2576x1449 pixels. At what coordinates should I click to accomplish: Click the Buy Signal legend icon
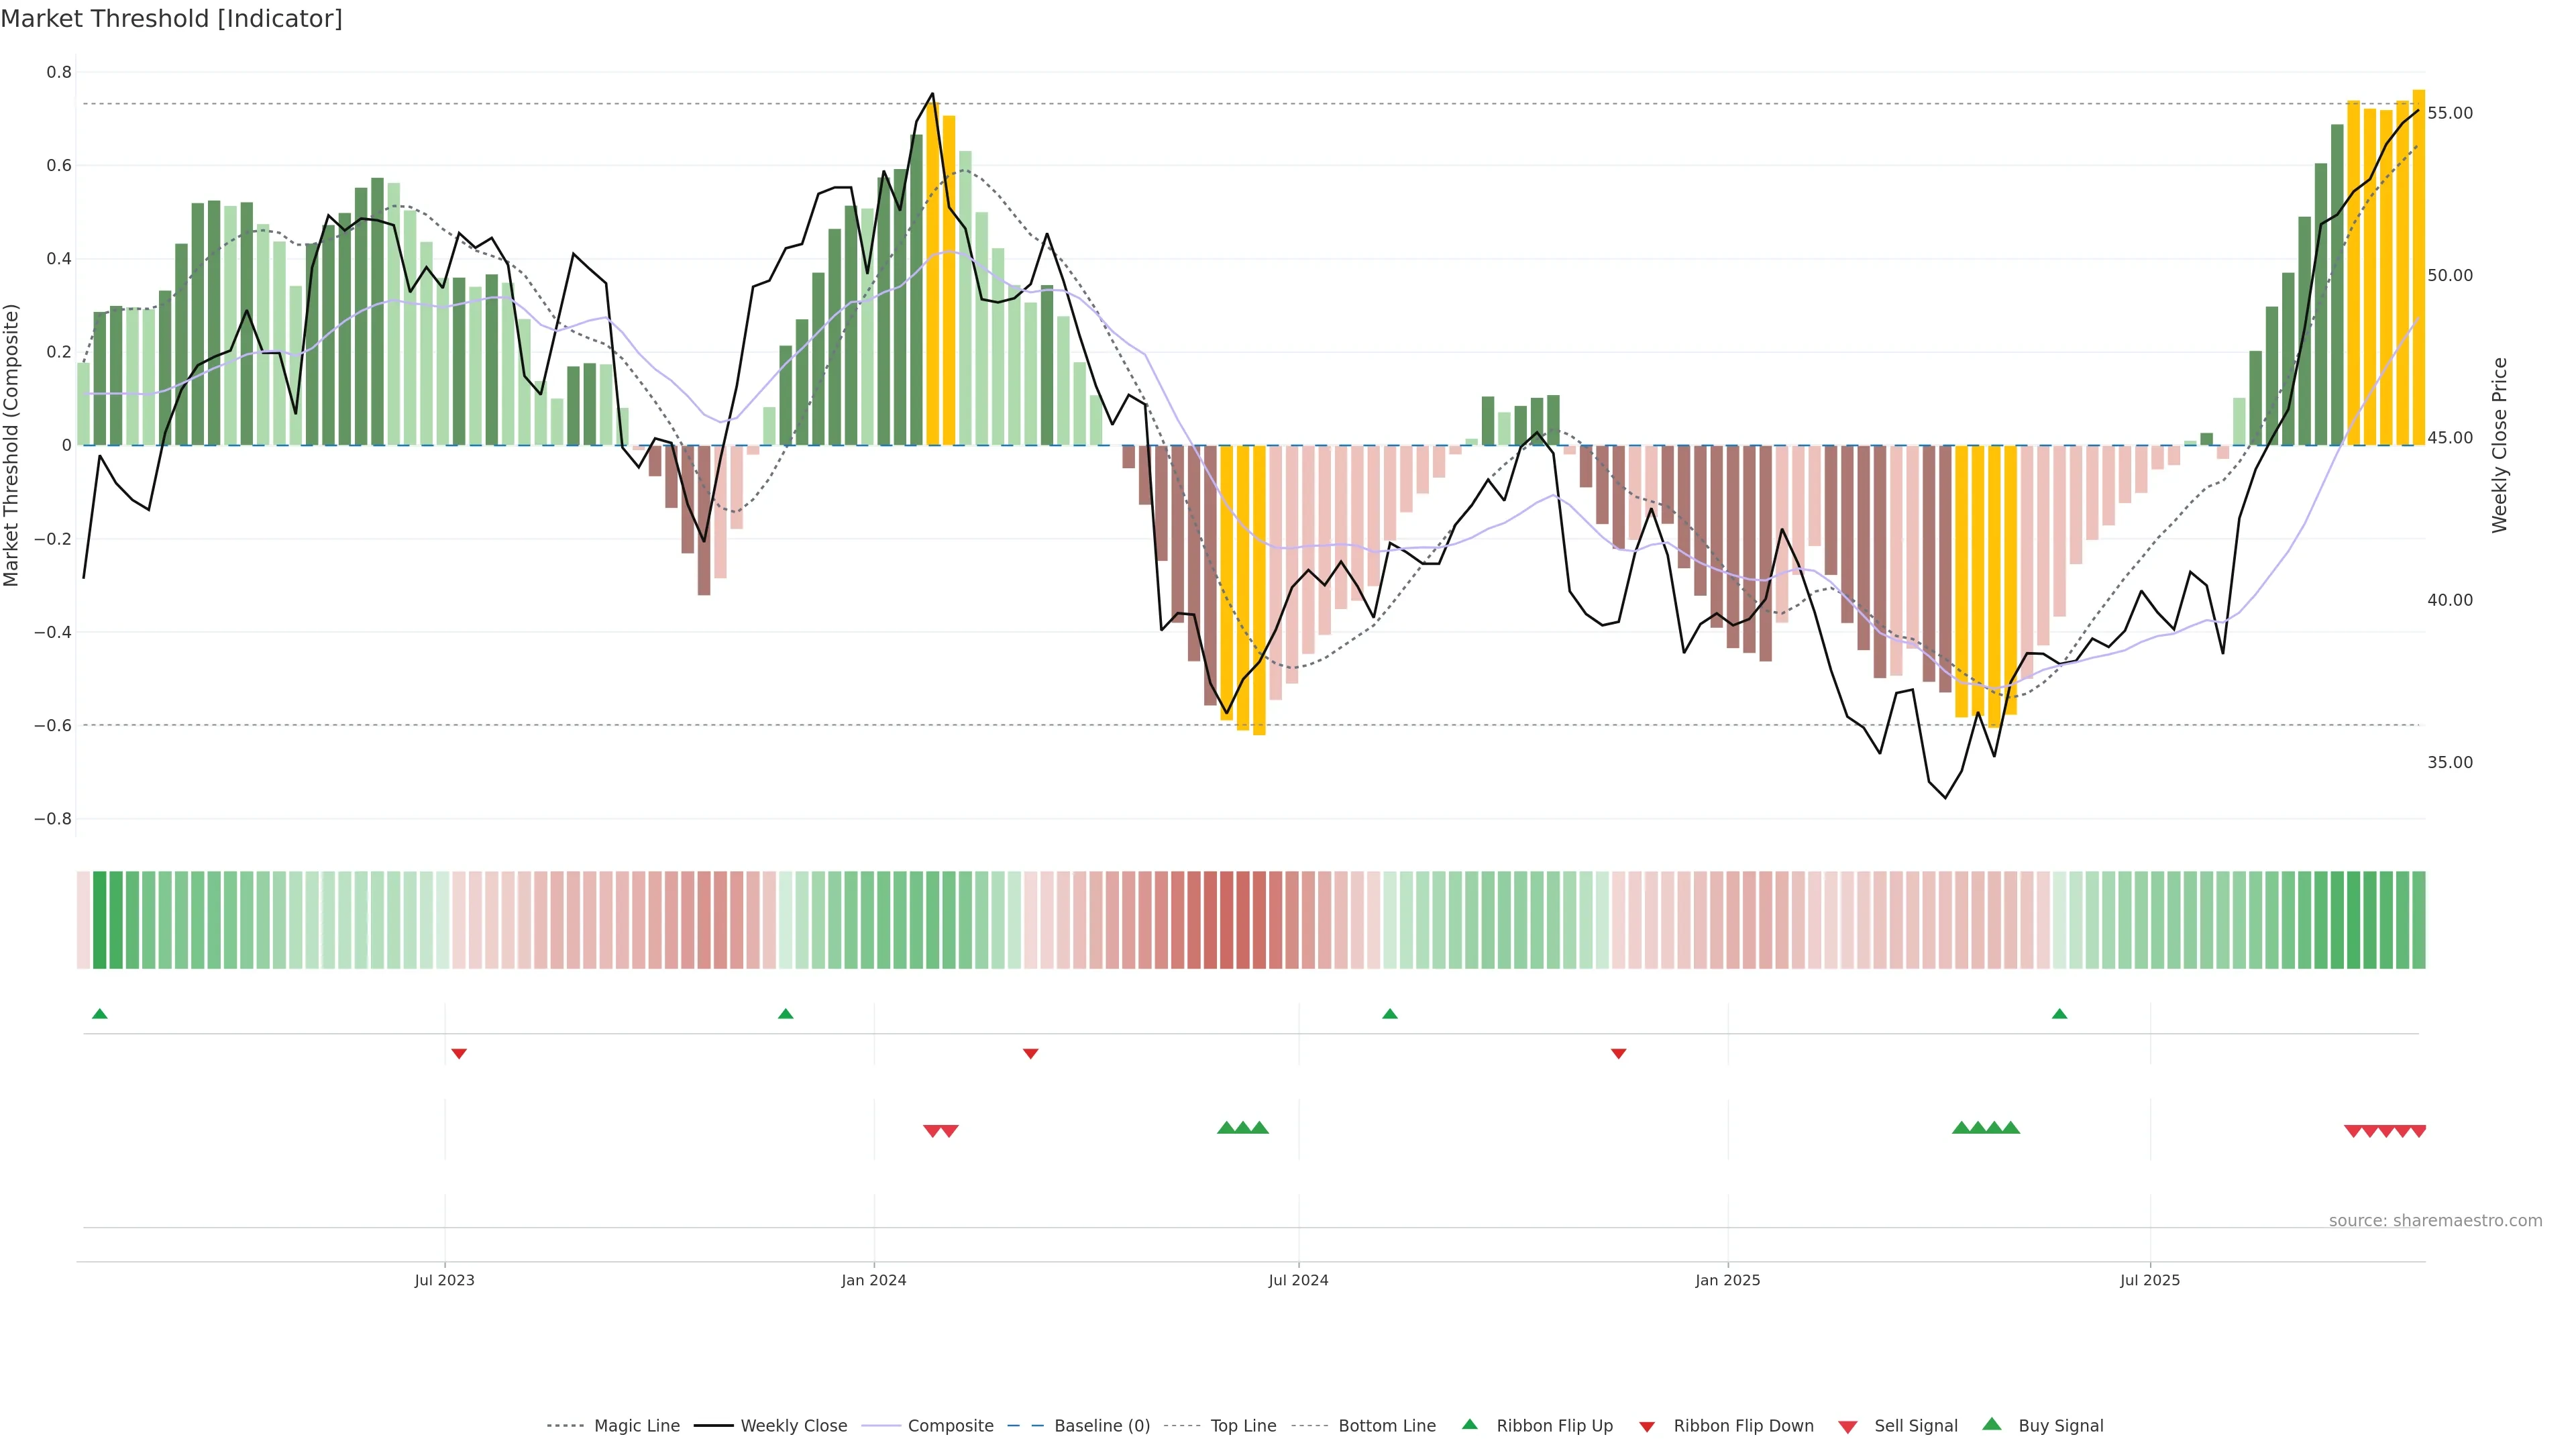click(x=1991, y=1424)
